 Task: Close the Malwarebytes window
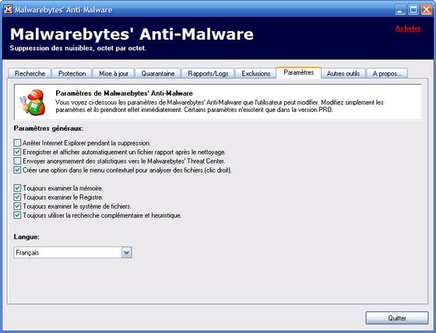[427, 10]
